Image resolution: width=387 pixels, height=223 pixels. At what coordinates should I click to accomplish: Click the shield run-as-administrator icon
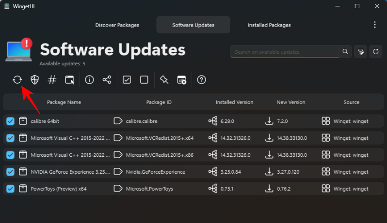click(x=35, y=80)
